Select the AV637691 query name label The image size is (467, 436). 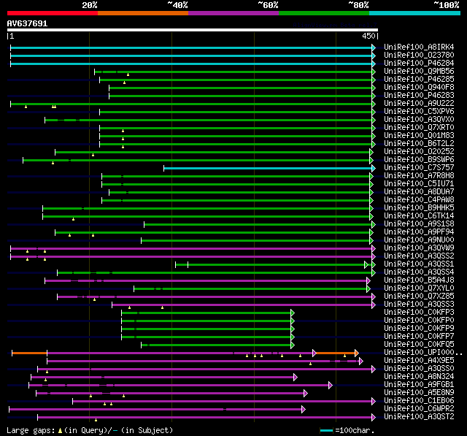point(27,23)
